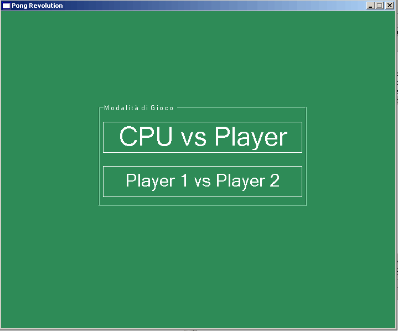Hit "vs" in the CPU vs Player button
Screen dimensions: 398x331
pos(194,138)
